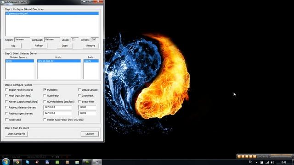Open the loader's taskbar button next to the 'm' icon

pos(97,162)
